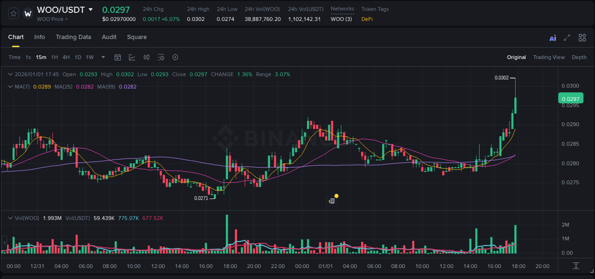Expand the timeframe options dropdown arrow
This screenshot has width=595, height=279.
click(102, 57)
